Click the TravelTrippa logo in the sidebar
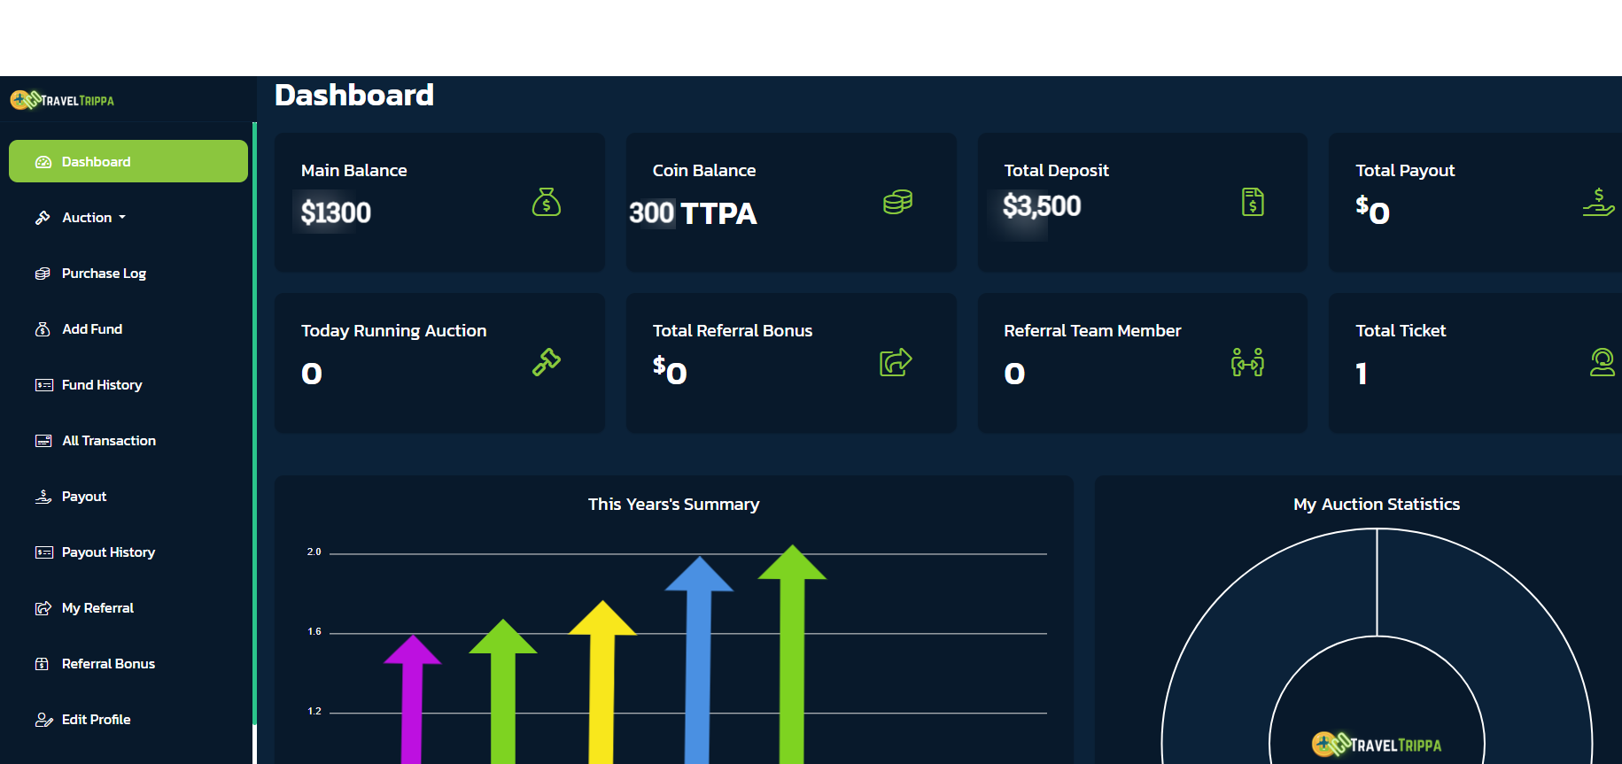 [x=62, y=100]
